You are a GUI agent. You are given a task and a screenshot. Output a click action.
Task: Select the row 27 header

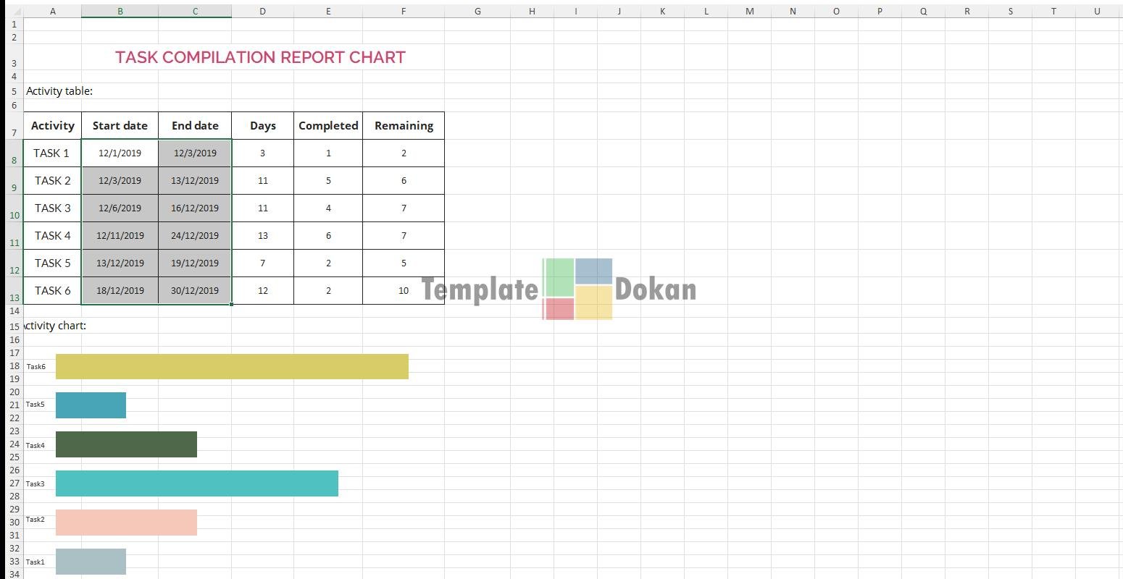point(14,483)
